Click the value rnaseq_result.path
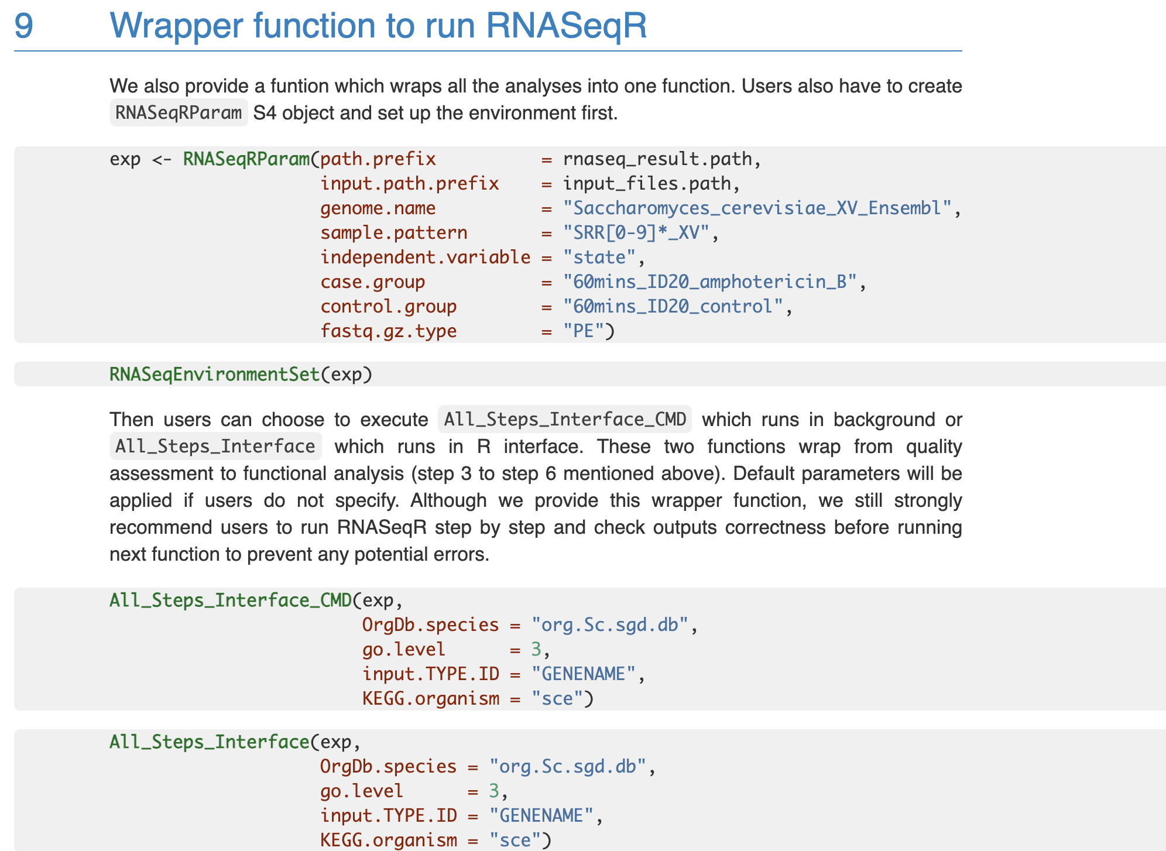The height and width of the screenshot is (851, 1166). [x=657, y=159]
